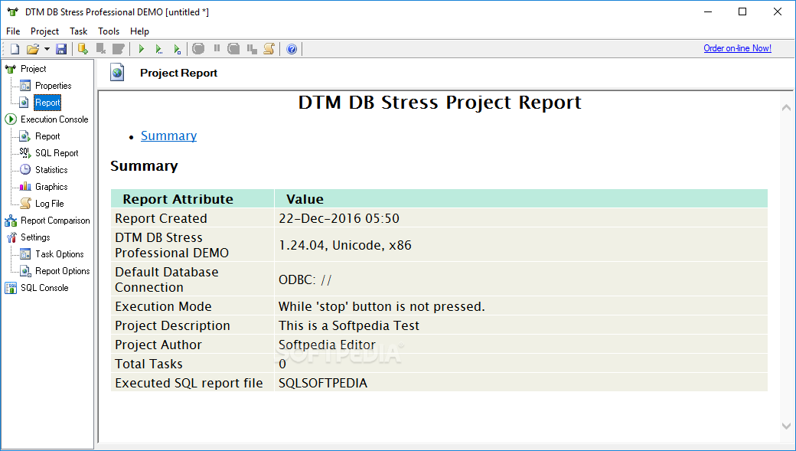Run the project with the green play icon
The image size is (796, 451).
(142, 49)
